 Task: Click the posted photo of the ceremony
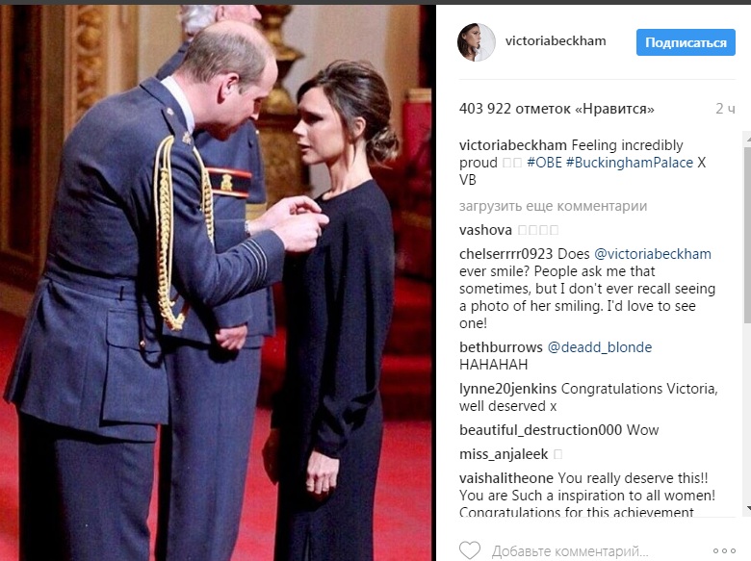point(218,282)
